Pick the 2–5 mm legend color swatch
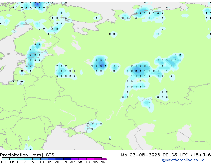Viewport: 211px width, 163px height. pos(29,159)
